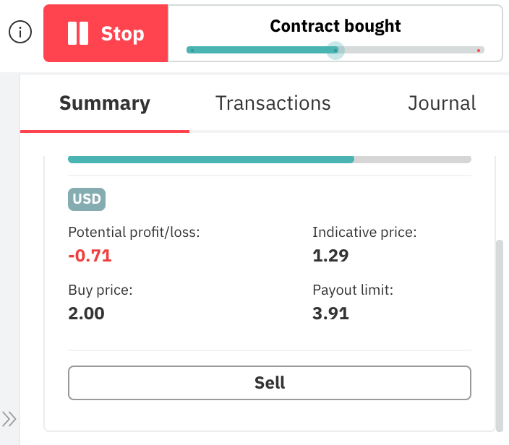Sell the open contract
Viewport: 509px width, 445px height.
269,383
